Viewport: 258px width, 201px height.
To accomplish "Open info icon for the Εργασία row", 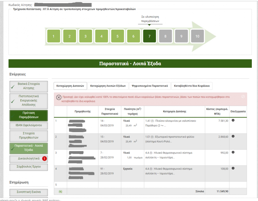I will 233,168.
